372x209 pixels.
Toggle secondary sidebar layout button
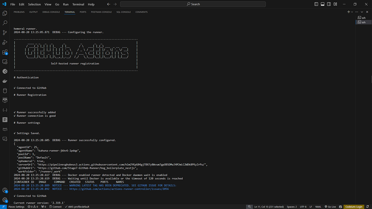click(x=329, y=4)
